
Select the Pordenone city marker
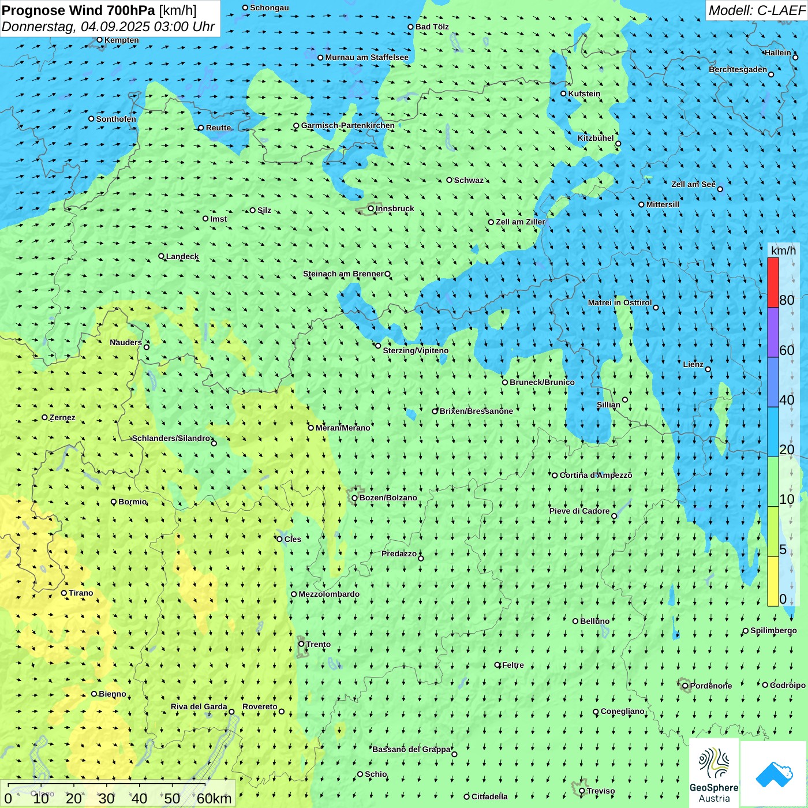click(x=685, y=686)
